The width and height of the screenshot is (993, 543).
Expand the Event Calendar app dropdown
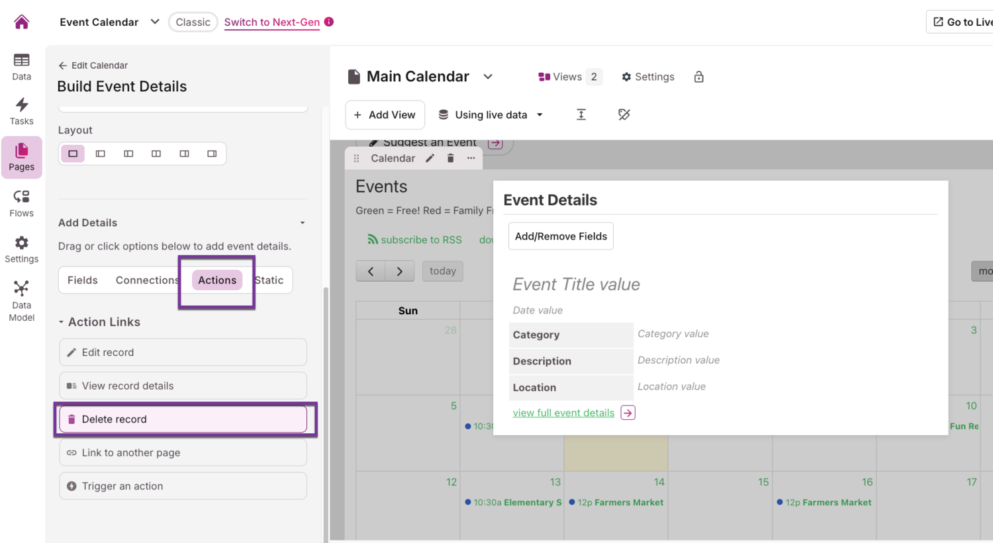(155, 22)
